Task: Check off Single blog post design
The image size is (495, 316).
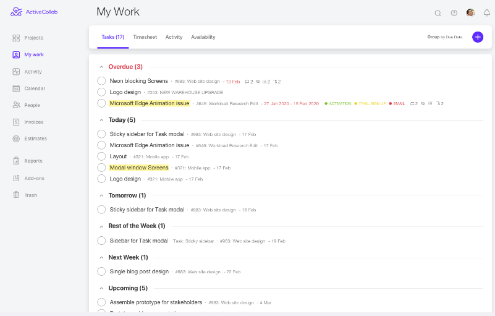Action: (x=101, y=271)
